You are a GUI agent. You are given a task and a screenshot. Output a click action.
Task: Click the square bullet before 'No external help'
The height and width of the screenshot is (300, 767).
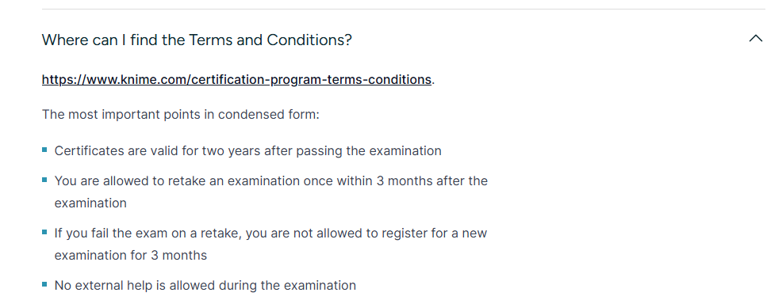(44, 284)
